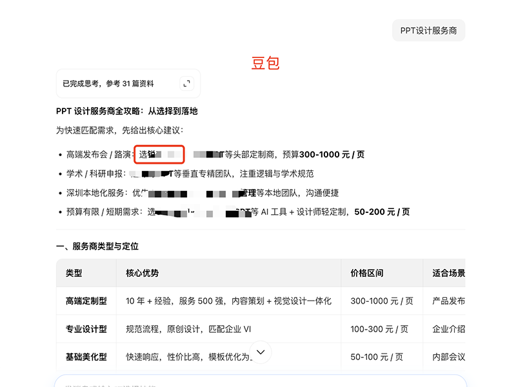Click the '类型' column header
Image resolution: width=516 pixels, height=387 pixels.
point(74,273)
